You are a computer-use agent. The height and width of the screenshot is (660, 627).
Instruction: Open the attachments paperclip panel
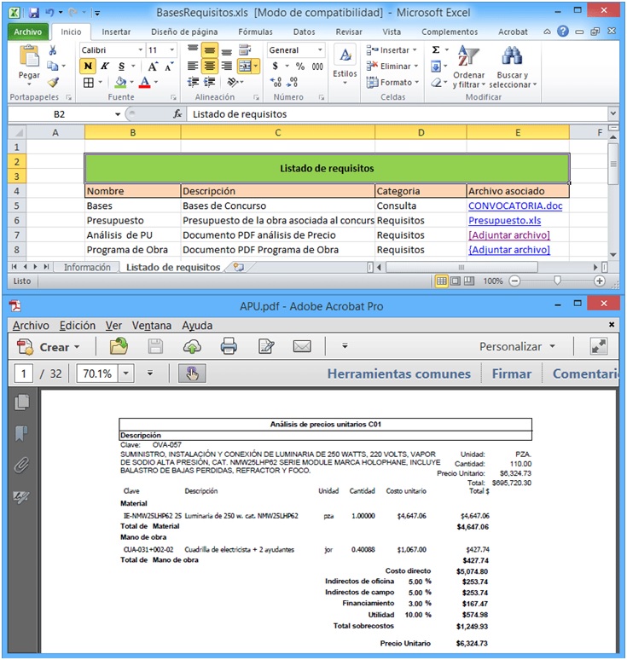click(22, 466)
